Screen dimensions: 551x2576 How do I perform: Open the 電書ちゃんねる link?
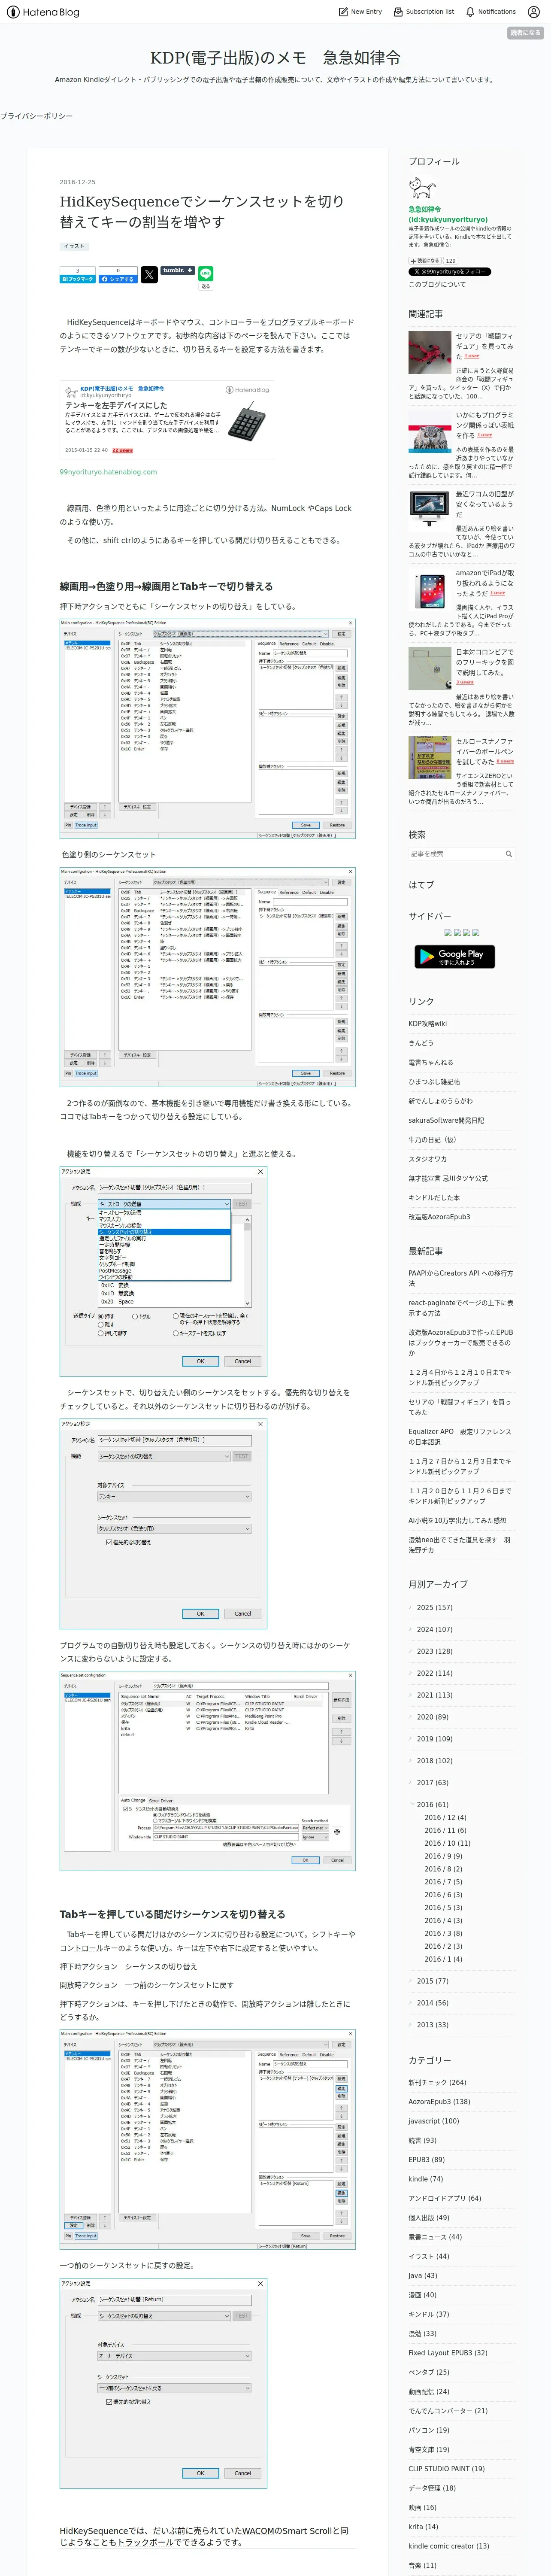point(430,1062)
